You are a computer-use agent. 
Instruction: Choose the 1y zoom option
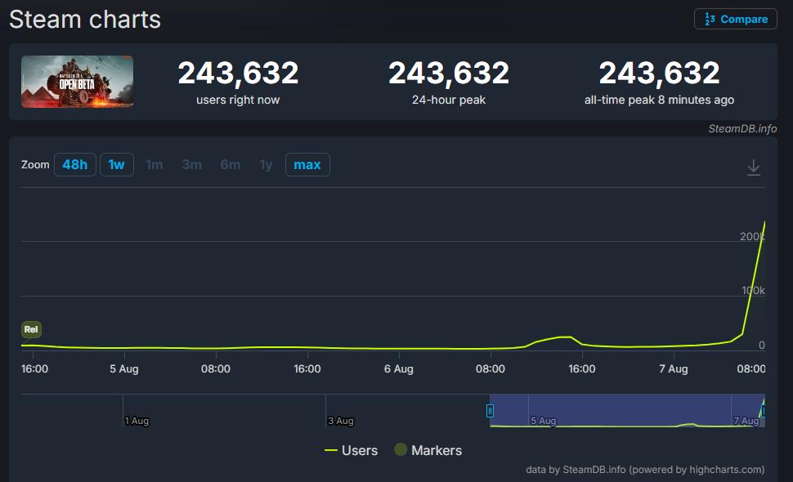click(x=266, y=165)
